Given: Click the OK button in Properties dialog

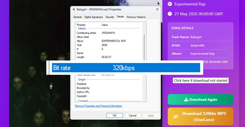Looking at the screenshot, I should [115, 115].
